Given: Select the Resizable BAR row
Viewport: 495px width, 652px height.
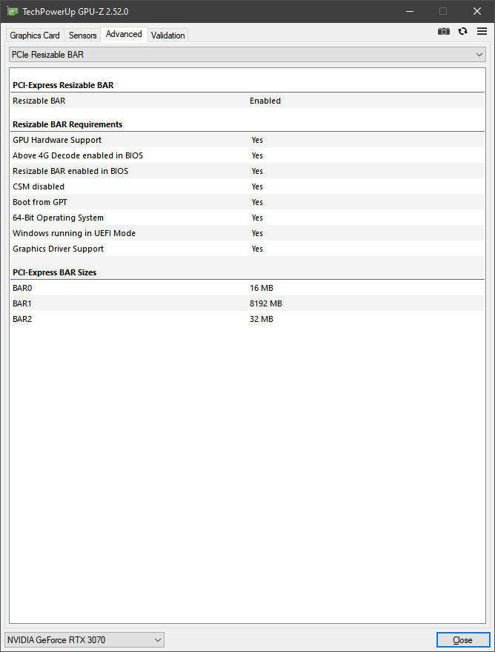Looking at the screenshot, I should tap(247, 101).
